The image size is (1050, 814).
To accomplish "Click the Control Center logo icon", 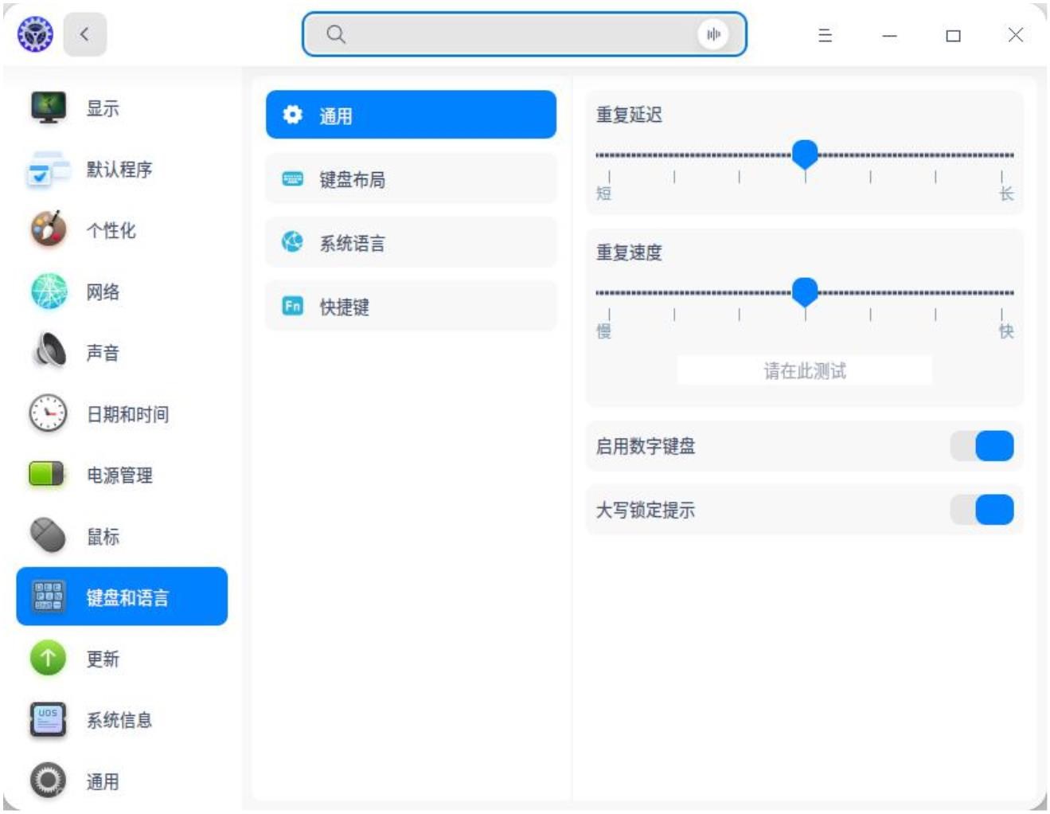I will (x=35, y=34).
